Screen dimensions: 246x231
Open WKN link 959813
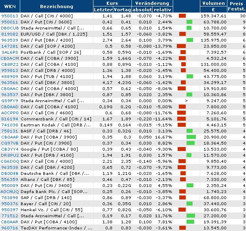coord(10,71)
